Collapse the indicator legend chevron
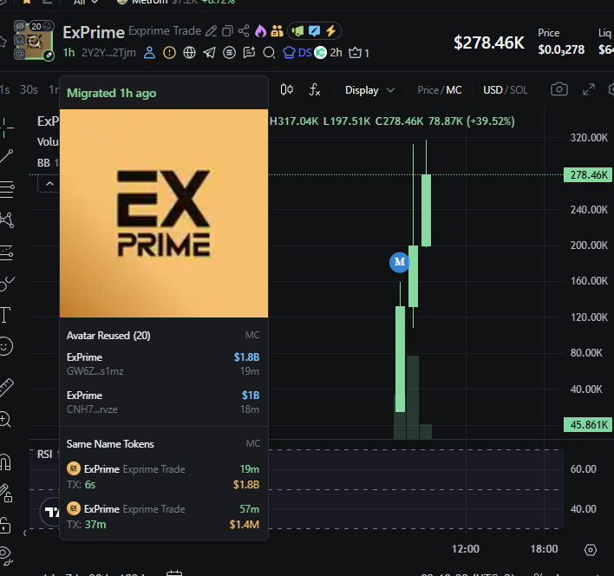This screenshot has height=576, width=614. [x=49, y=183]
